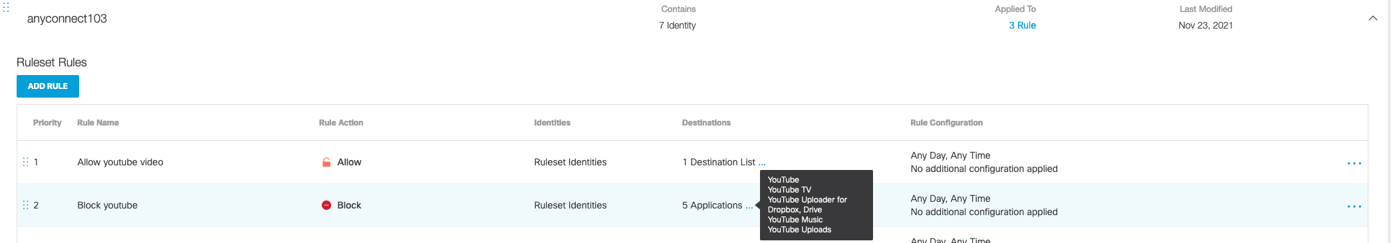Expand ellipsis next to 5 Applications
The image size is (1391, 243).
click(749, 206)
